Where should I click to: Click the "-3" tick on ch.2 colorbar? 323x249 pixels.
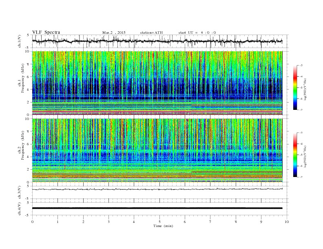pos(301,133)
